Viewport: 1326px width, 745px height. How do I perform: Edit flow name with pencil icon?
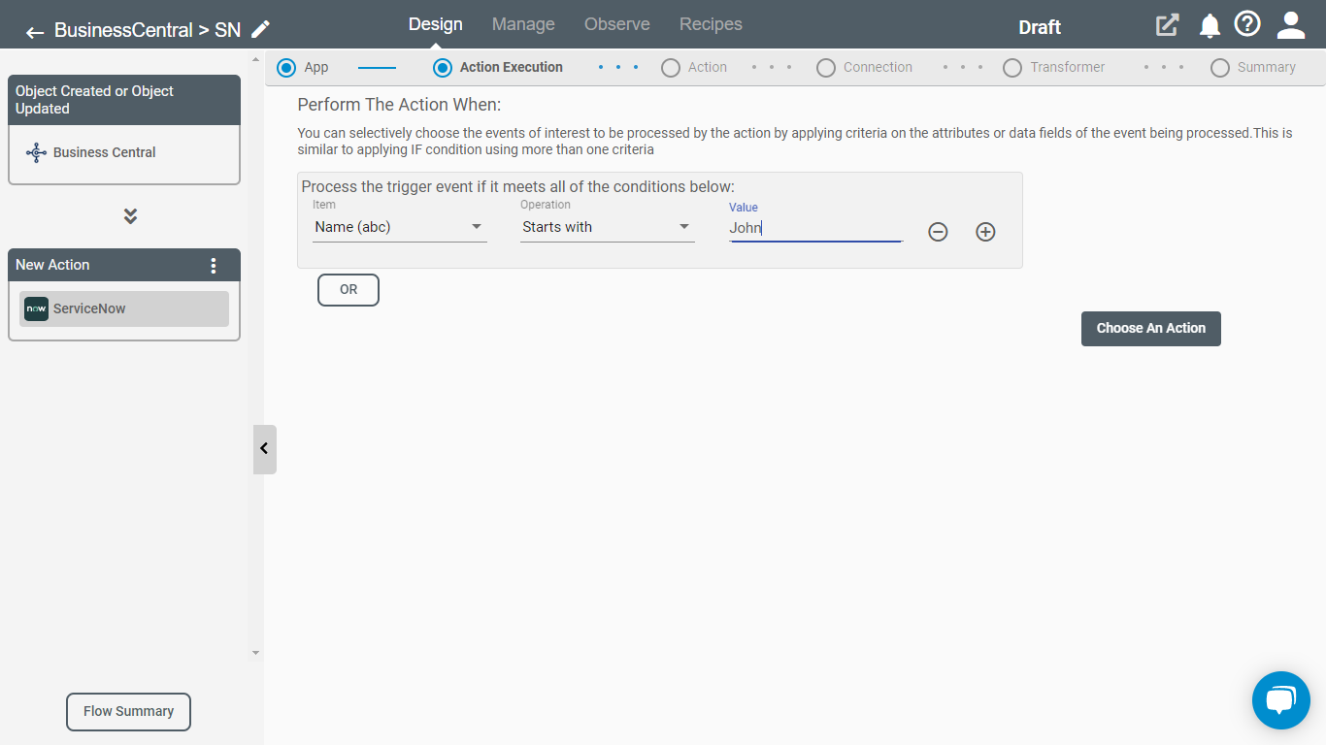click(260, 29)
